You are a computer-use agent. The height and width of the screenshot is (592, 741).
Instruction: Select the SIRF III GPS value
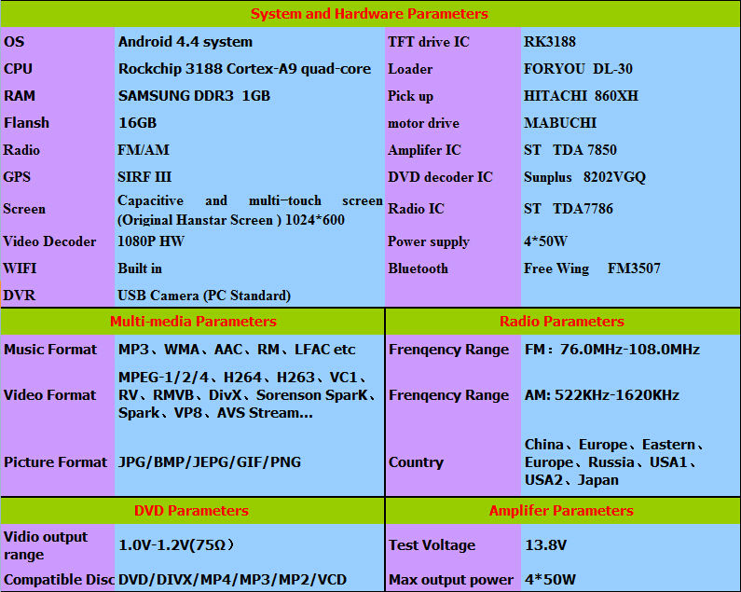click(x=145, y=177)
